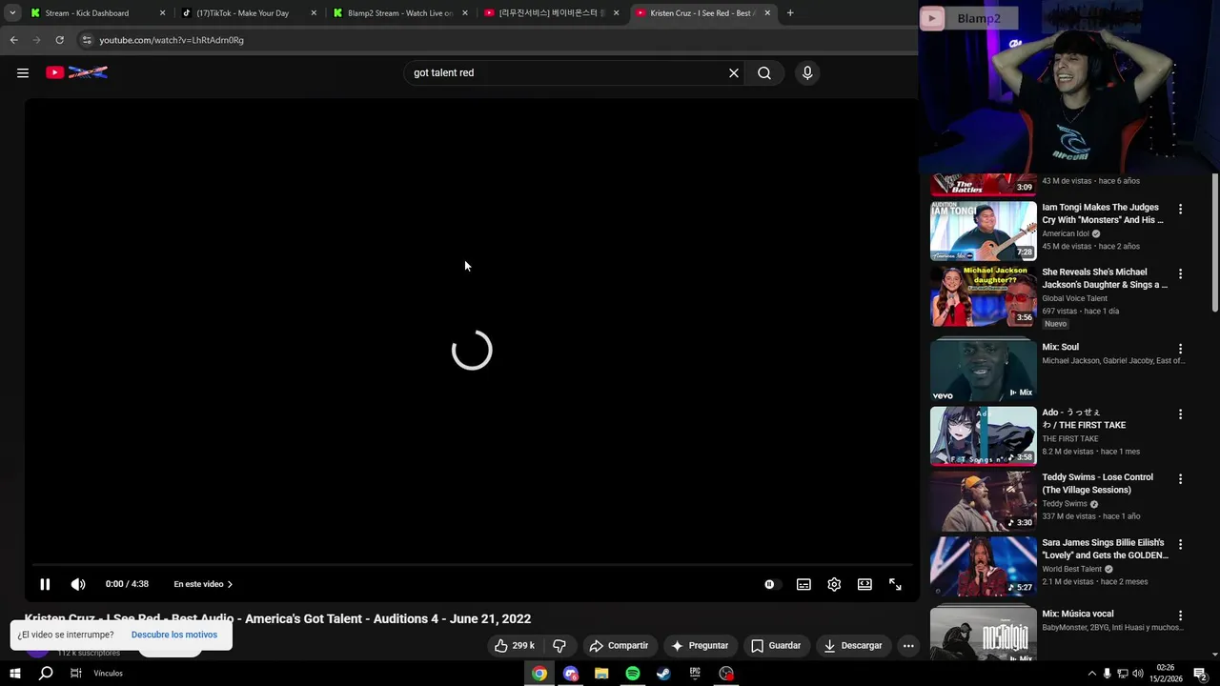Switch to theater mode view
Screen dimensions: 1220x686
point(864,584)
